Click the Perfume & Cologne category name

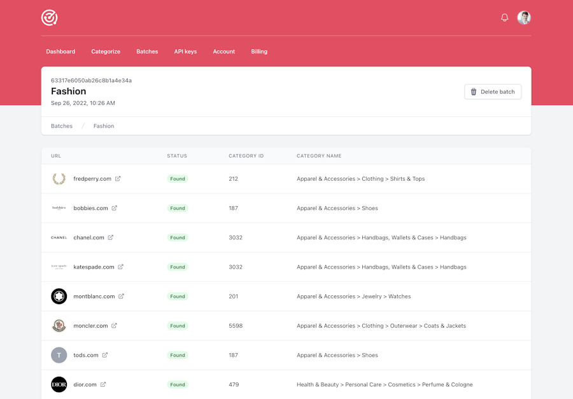pyautogui.click(x=385, y=384)
